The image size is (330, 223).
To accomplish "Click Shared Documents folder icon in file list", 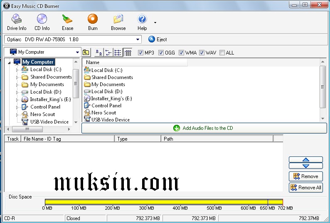I will [x=87, y=77].
